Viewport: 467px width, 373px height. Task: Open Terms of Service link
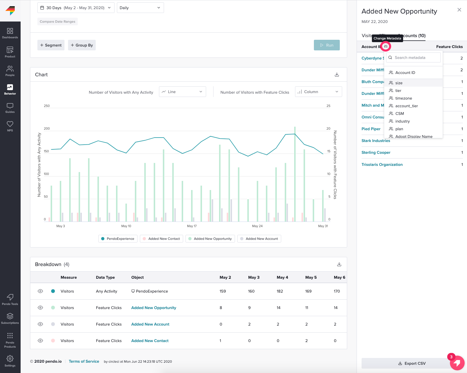coord(84,361)
